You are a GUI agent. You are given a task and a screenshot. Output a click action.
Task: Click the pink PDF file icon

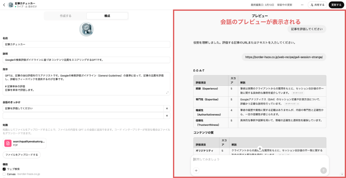tap(8, 143)
